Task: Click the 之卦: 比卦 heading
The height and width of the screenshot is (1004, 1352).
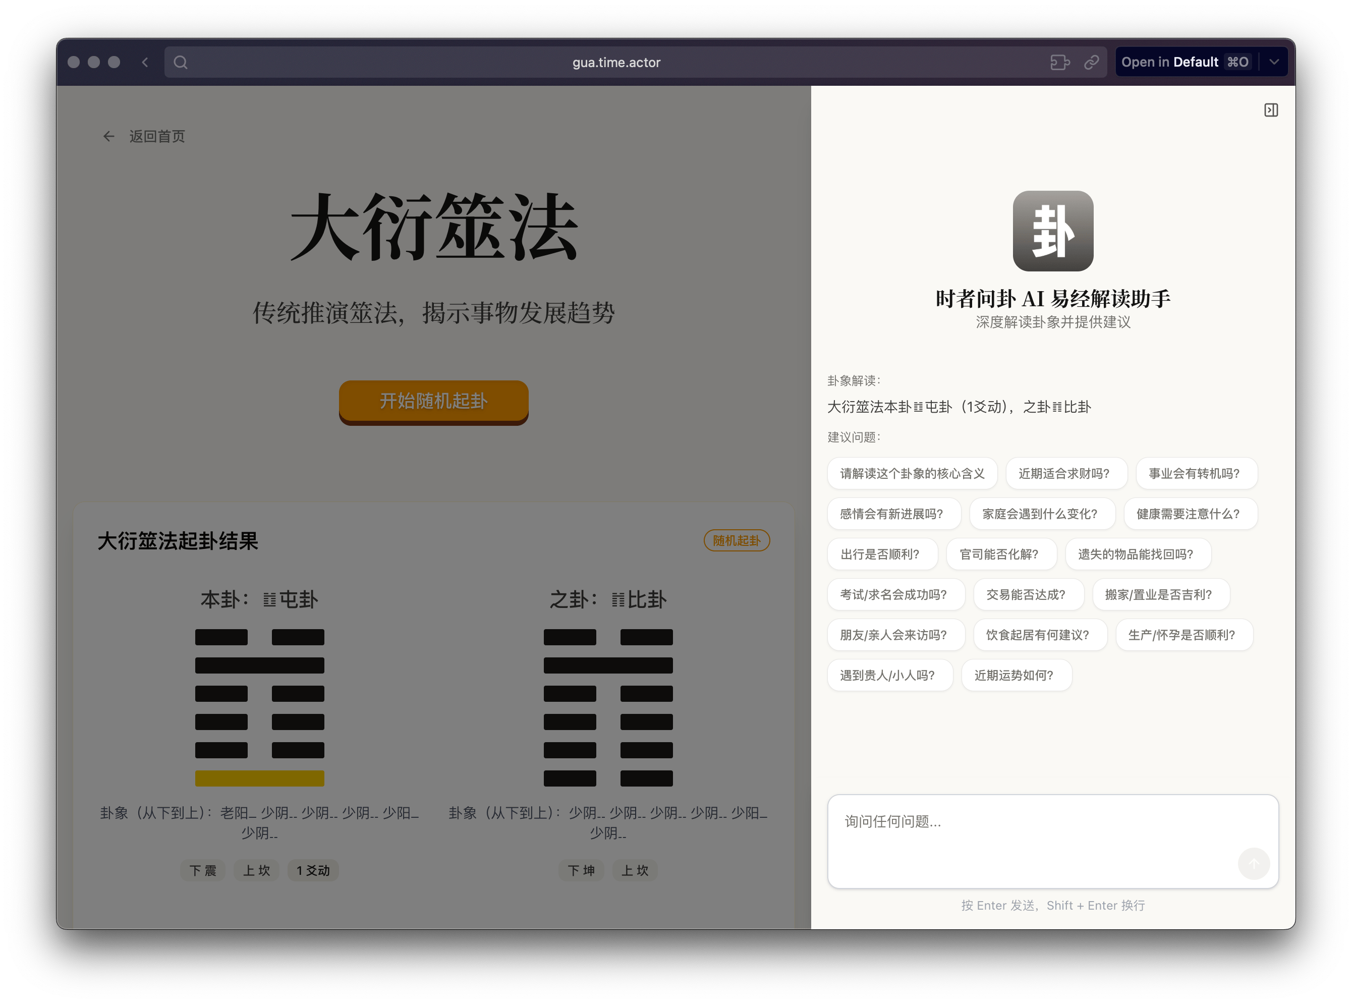Action: tap(607, 599)
